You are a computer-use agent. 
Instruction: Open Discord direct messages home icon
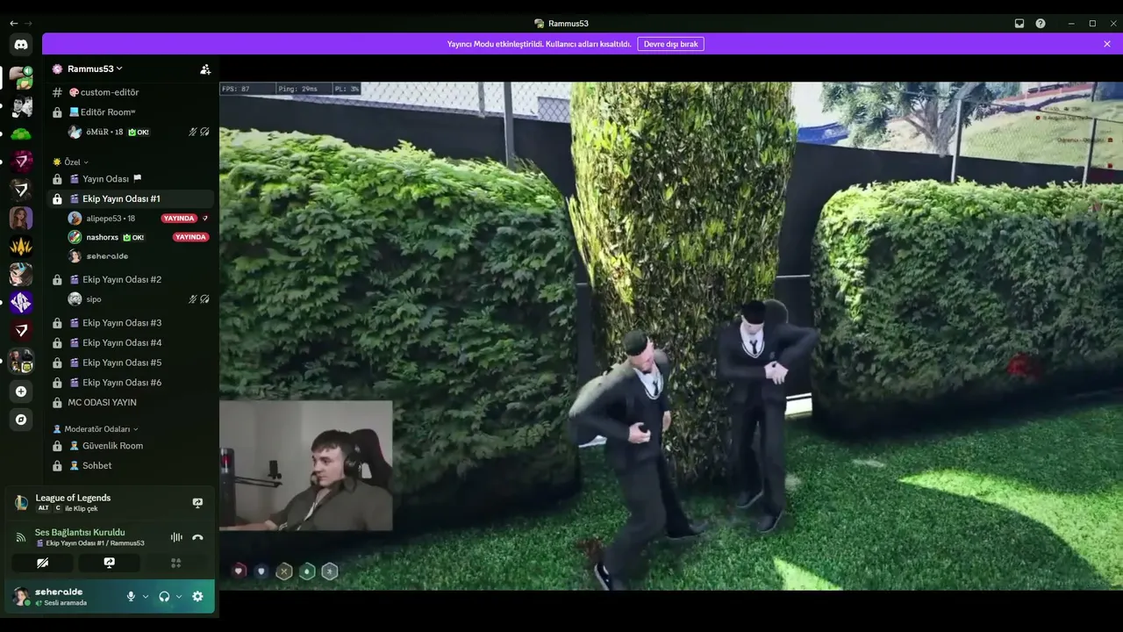point(21,44)
